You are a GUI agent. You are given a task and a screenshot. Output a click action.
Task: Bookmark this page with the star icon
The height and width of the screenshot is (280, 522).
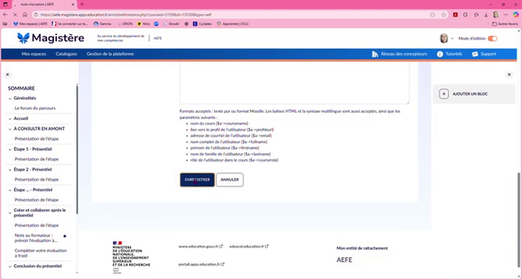tap(444, 15)
